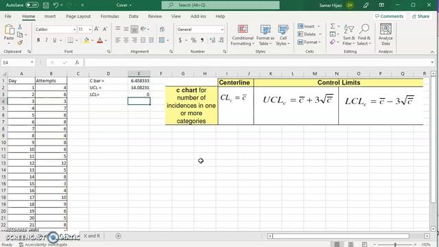Toggle Top Align vertical alignment
The height and width of the screenshot is (247, 439).
(x=118, y=29)
